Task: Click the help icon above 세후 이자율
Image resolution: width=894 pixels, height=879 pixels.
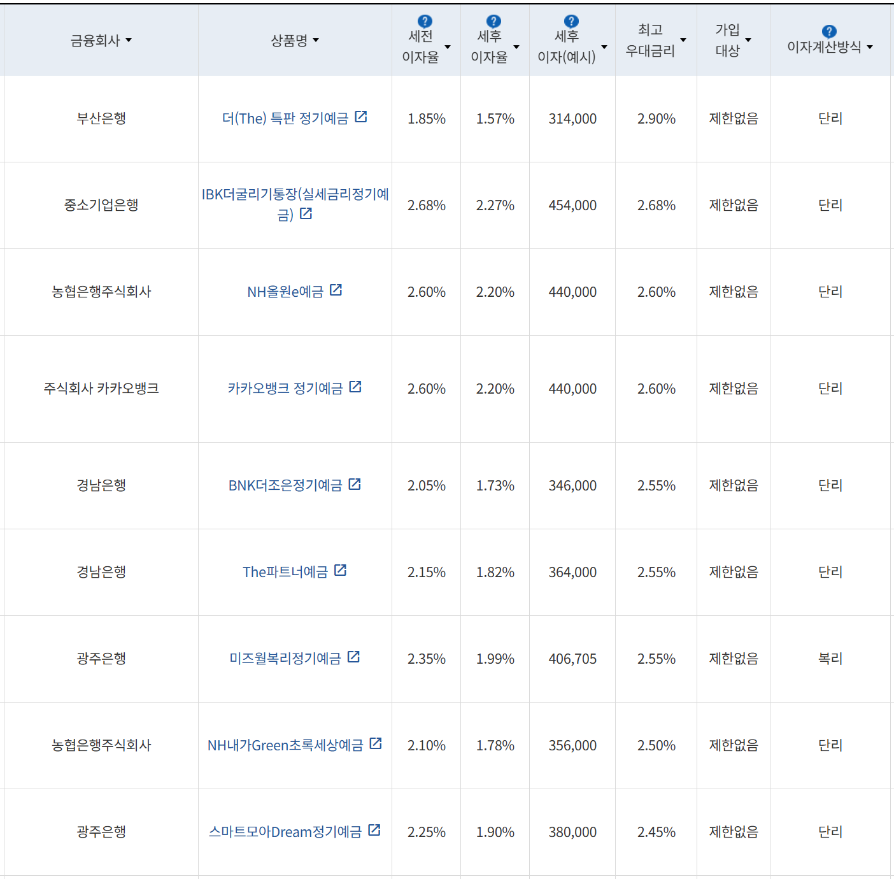Action: pos(493,20)
